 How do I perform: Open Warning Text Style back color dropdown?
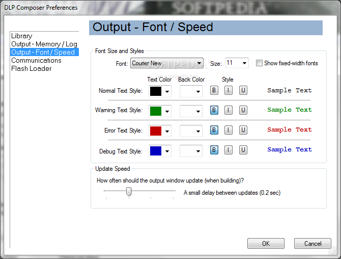(191, 111)
